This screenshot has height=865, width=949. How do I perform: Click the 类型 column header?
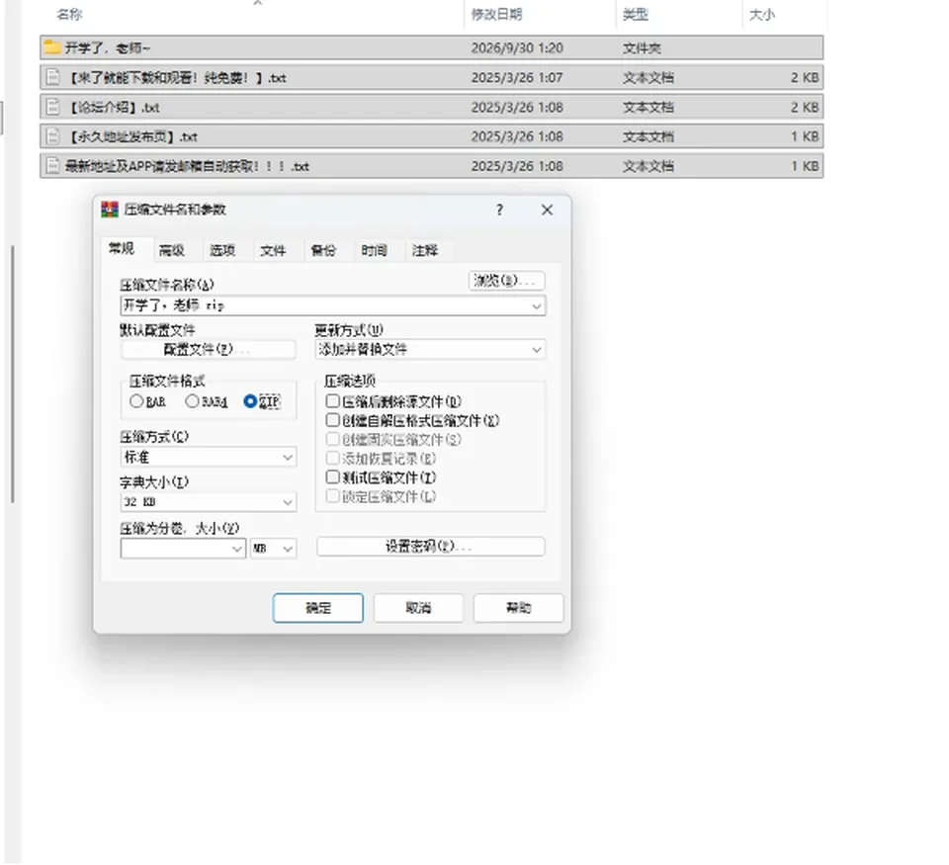point(635,14)
